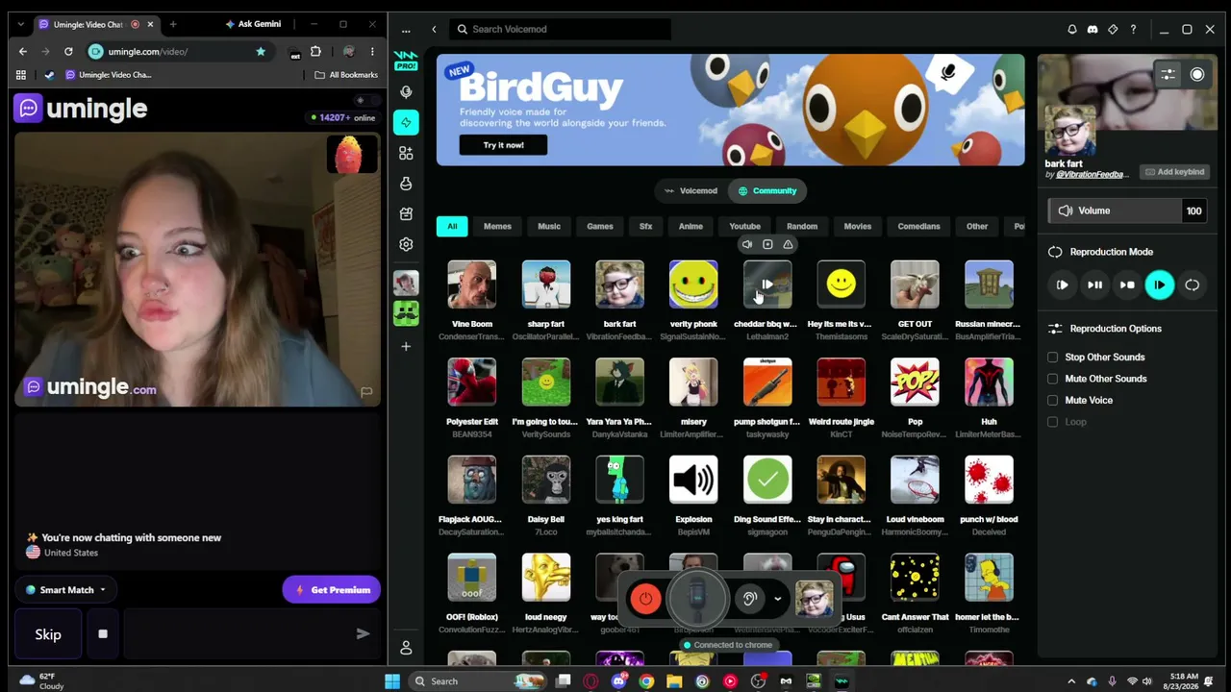The image size is (1231, 692).
Task: Click the speaker preview icon above cheddar bbq sound
Action: [747, 244]
